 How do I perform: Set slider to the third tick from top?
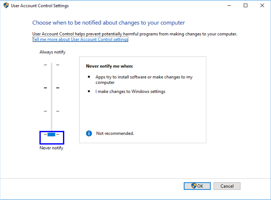pyautogui.click(x=52, y=111)
